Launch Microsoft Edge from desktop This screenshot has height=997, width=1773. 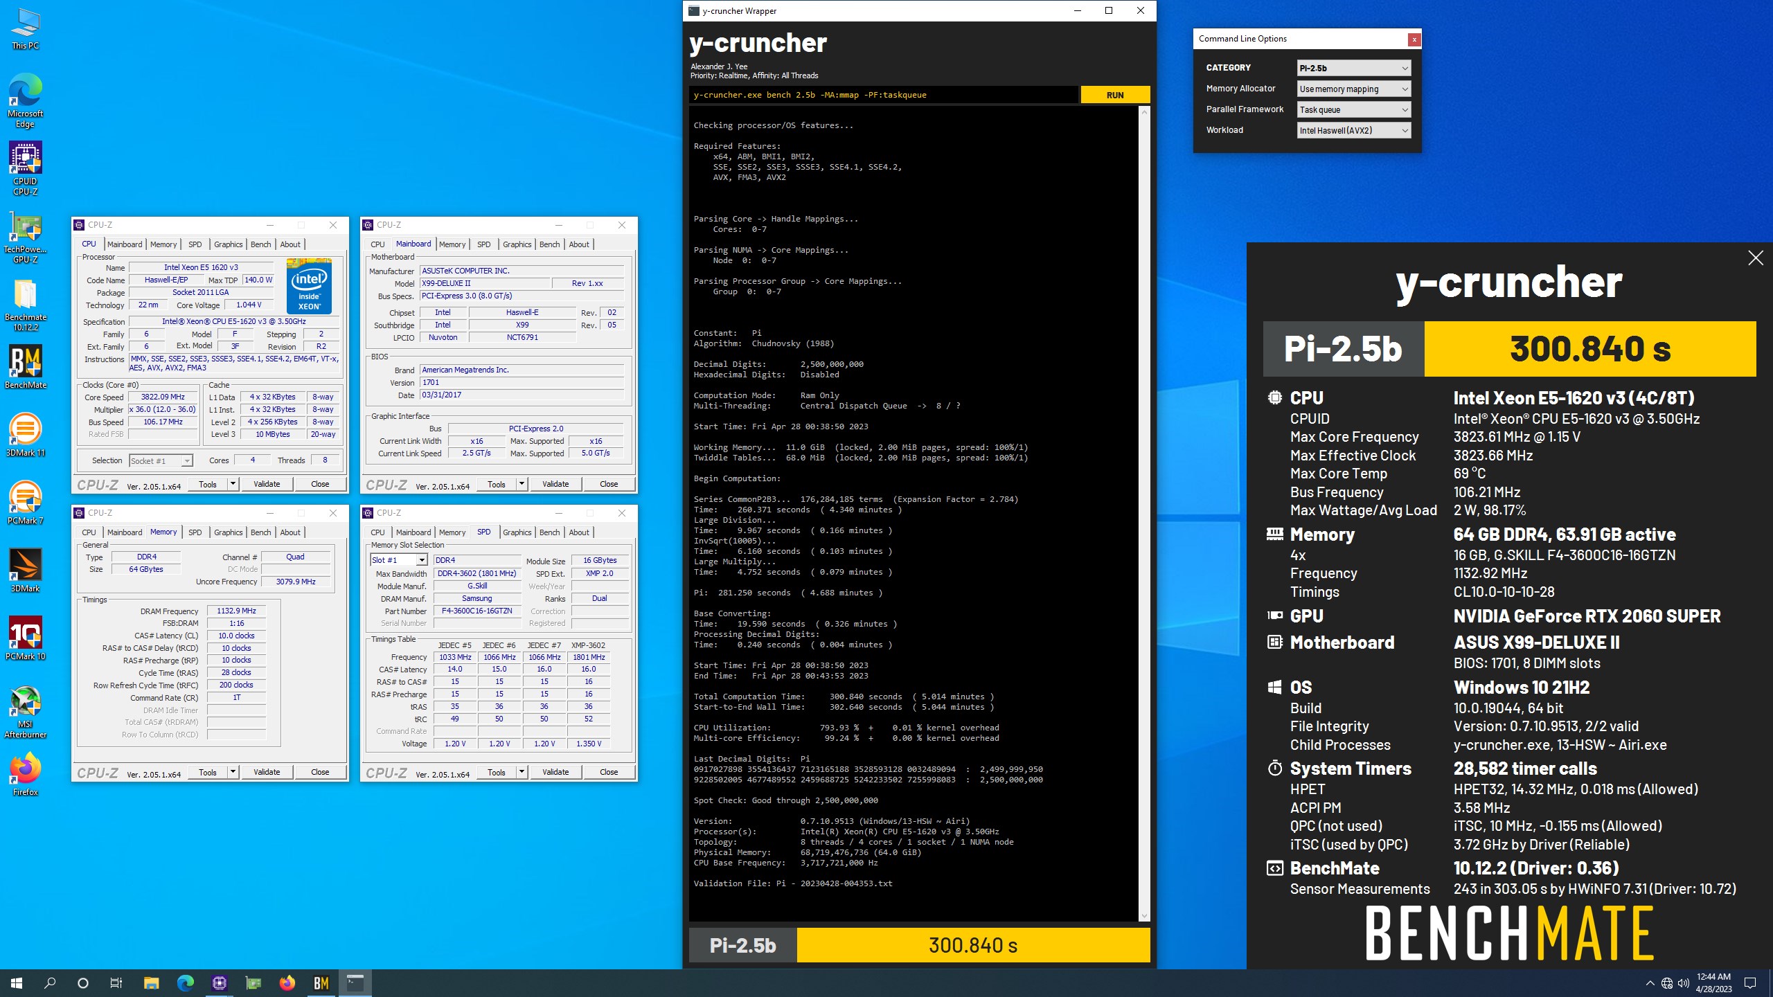(26, 101)
